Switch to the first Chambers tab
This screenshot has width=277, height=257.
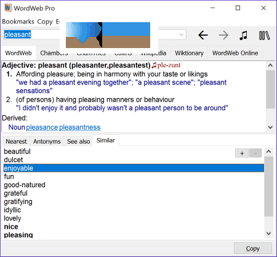coord(54,53)
